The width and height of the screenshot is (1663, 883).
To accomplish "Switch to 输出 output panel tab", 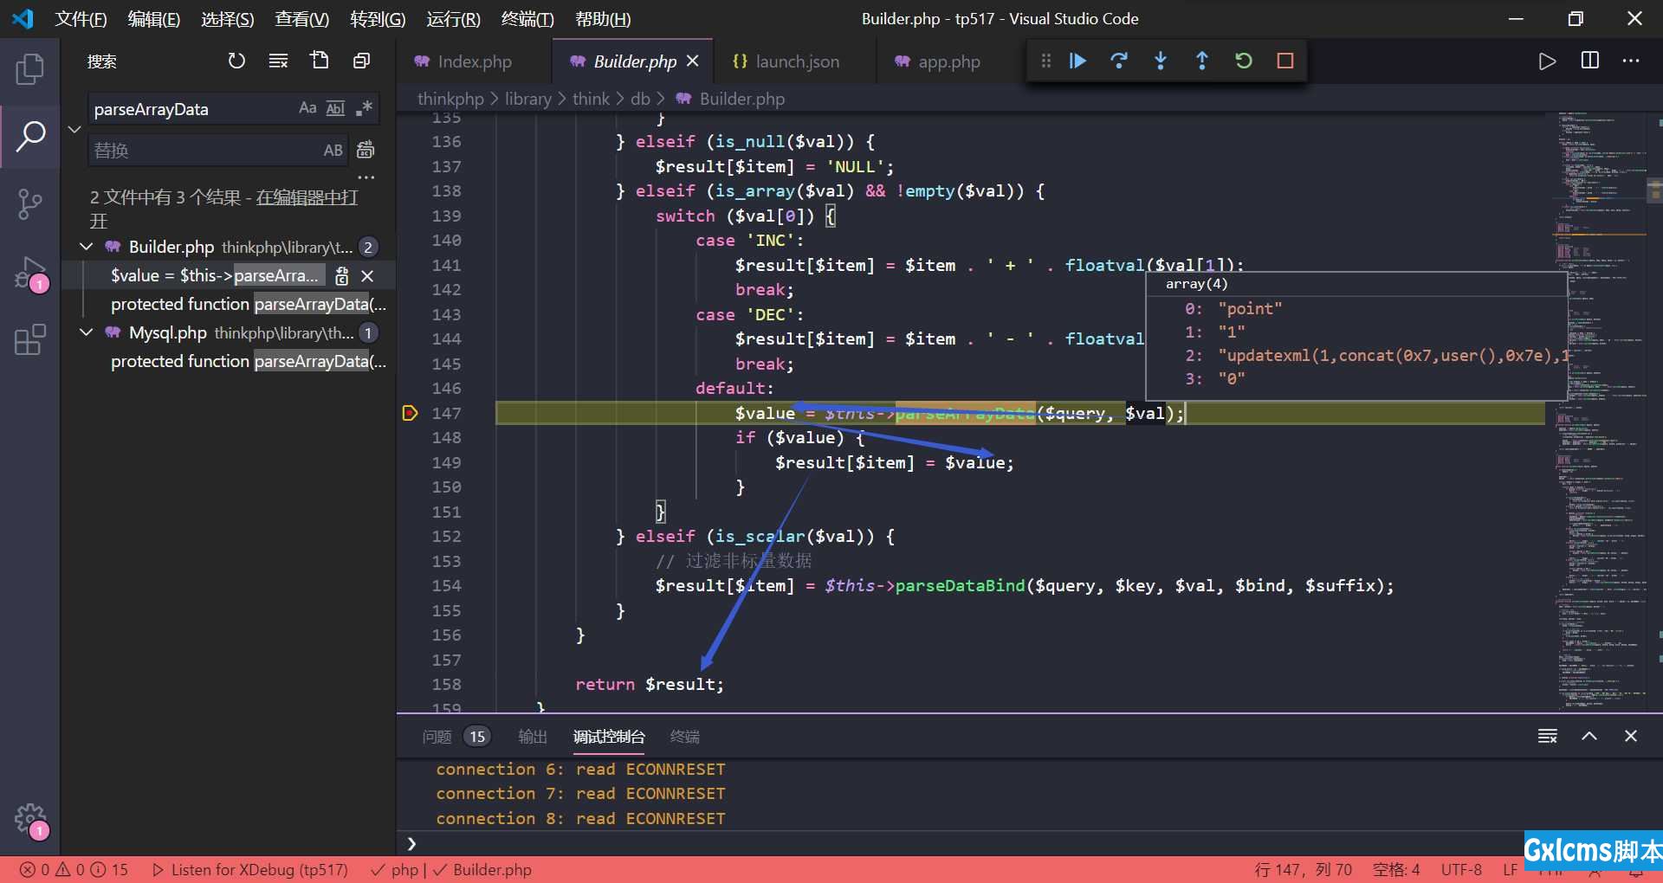I will tap(533, 737).
